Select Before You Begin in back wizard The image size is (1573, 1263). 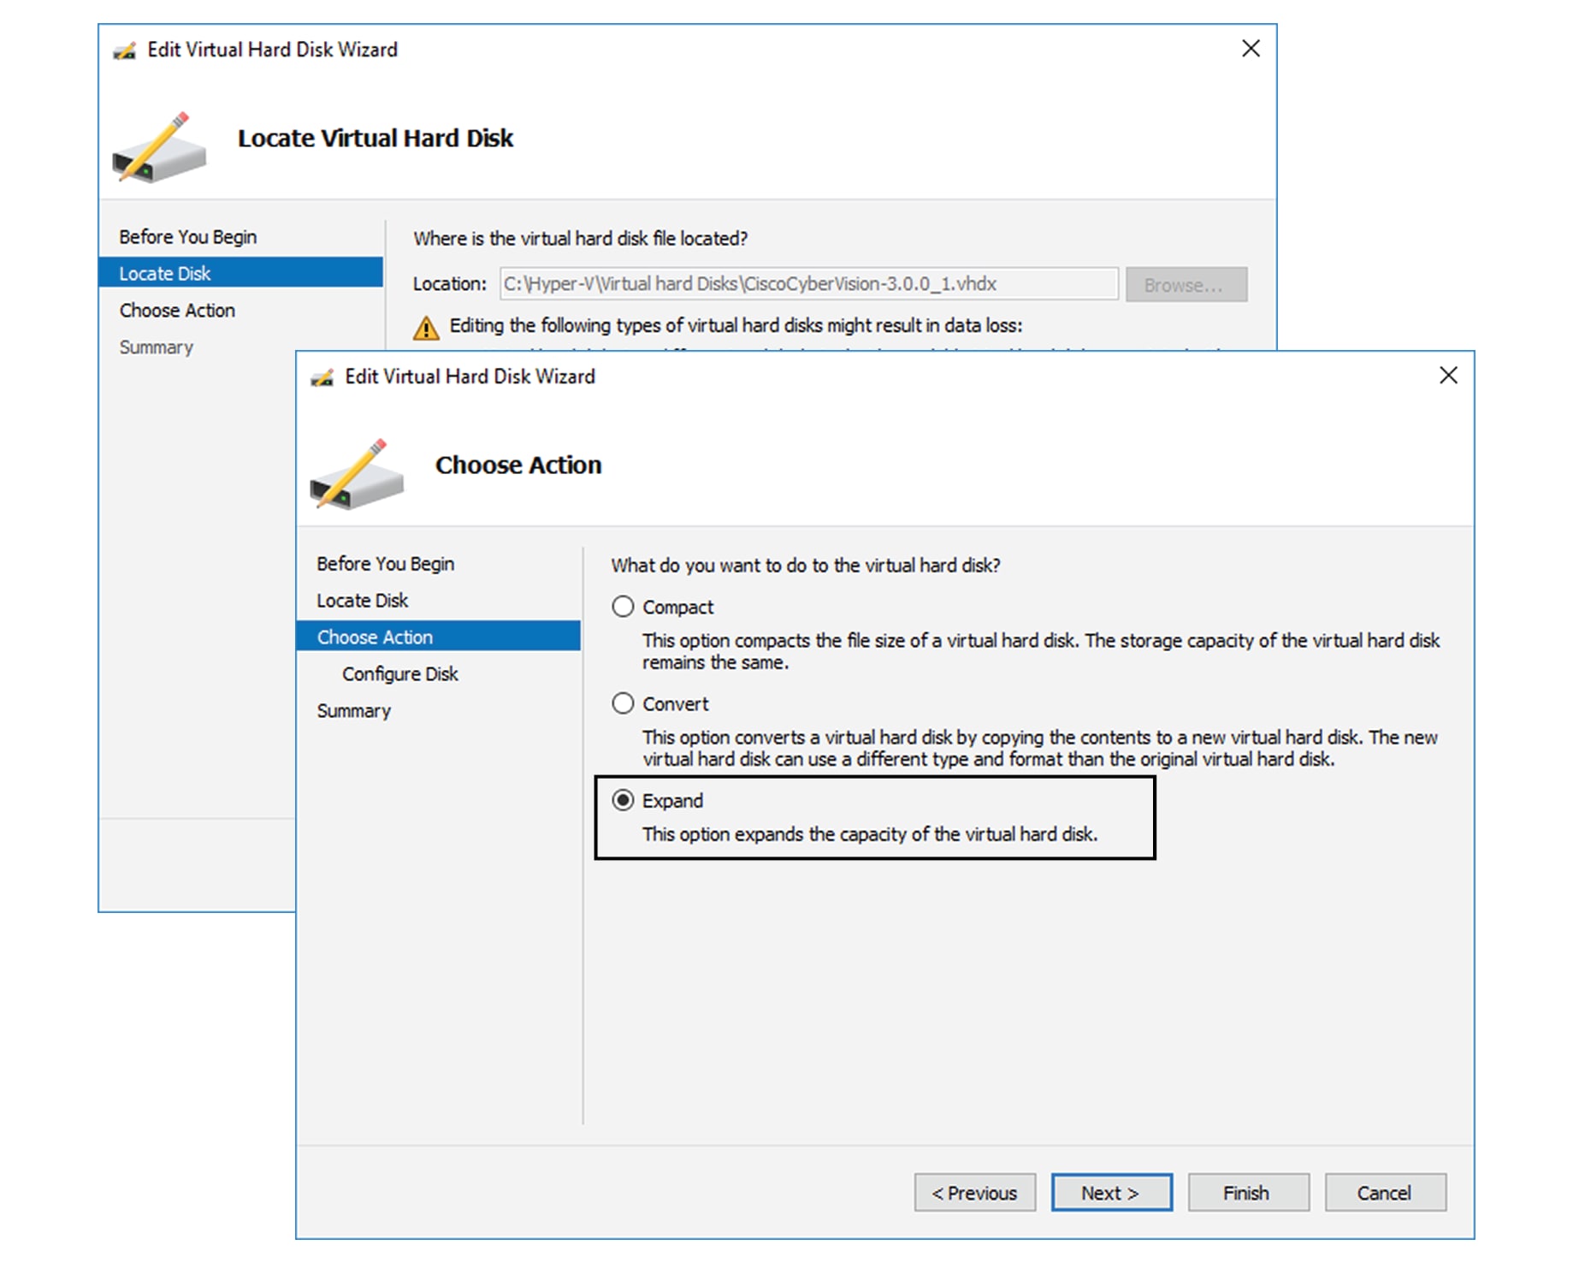[187, 237]
